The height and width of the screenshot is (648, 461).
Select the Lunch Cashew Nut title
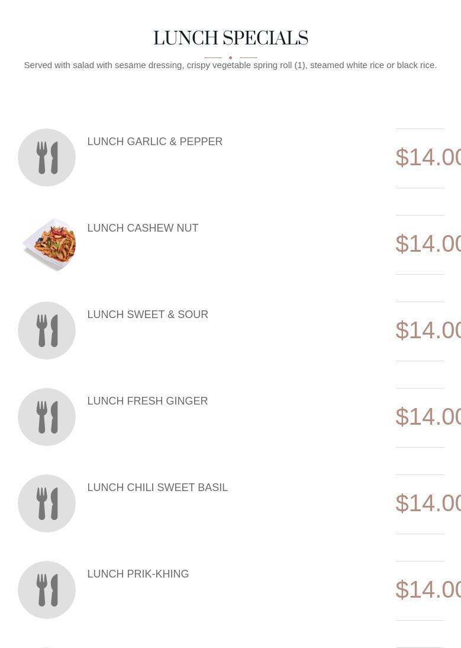coord(143,228)
